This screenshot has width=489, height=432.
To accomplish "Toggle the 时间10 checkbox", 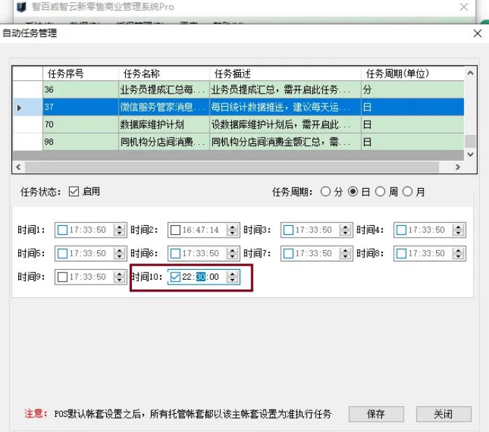I will [x=175, y=277].
